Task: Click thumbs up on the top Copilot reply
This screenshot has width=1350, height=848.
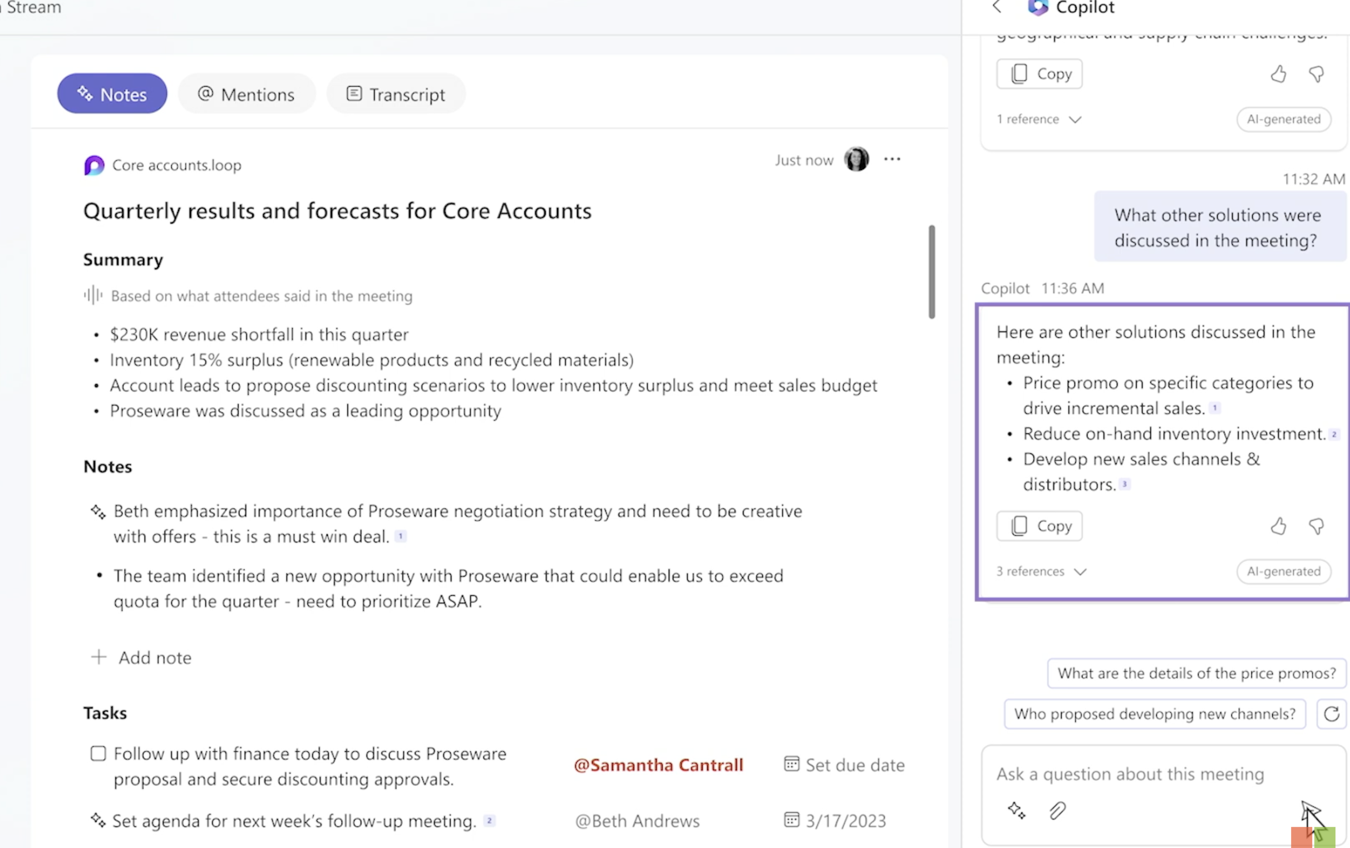Action: [x=1278, y=73]
